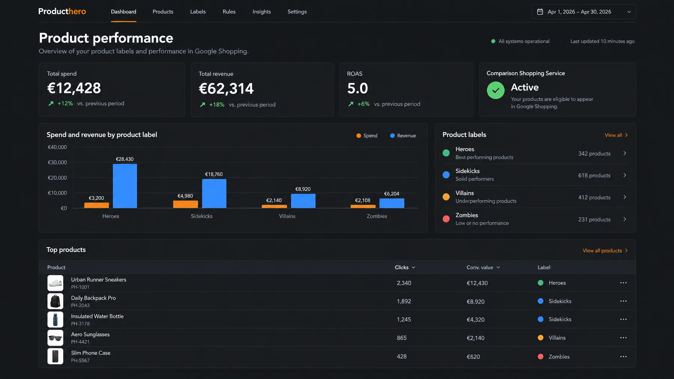674x379 pixels.
Task: Click the 618 products count
Action: (x=594, y=175)
